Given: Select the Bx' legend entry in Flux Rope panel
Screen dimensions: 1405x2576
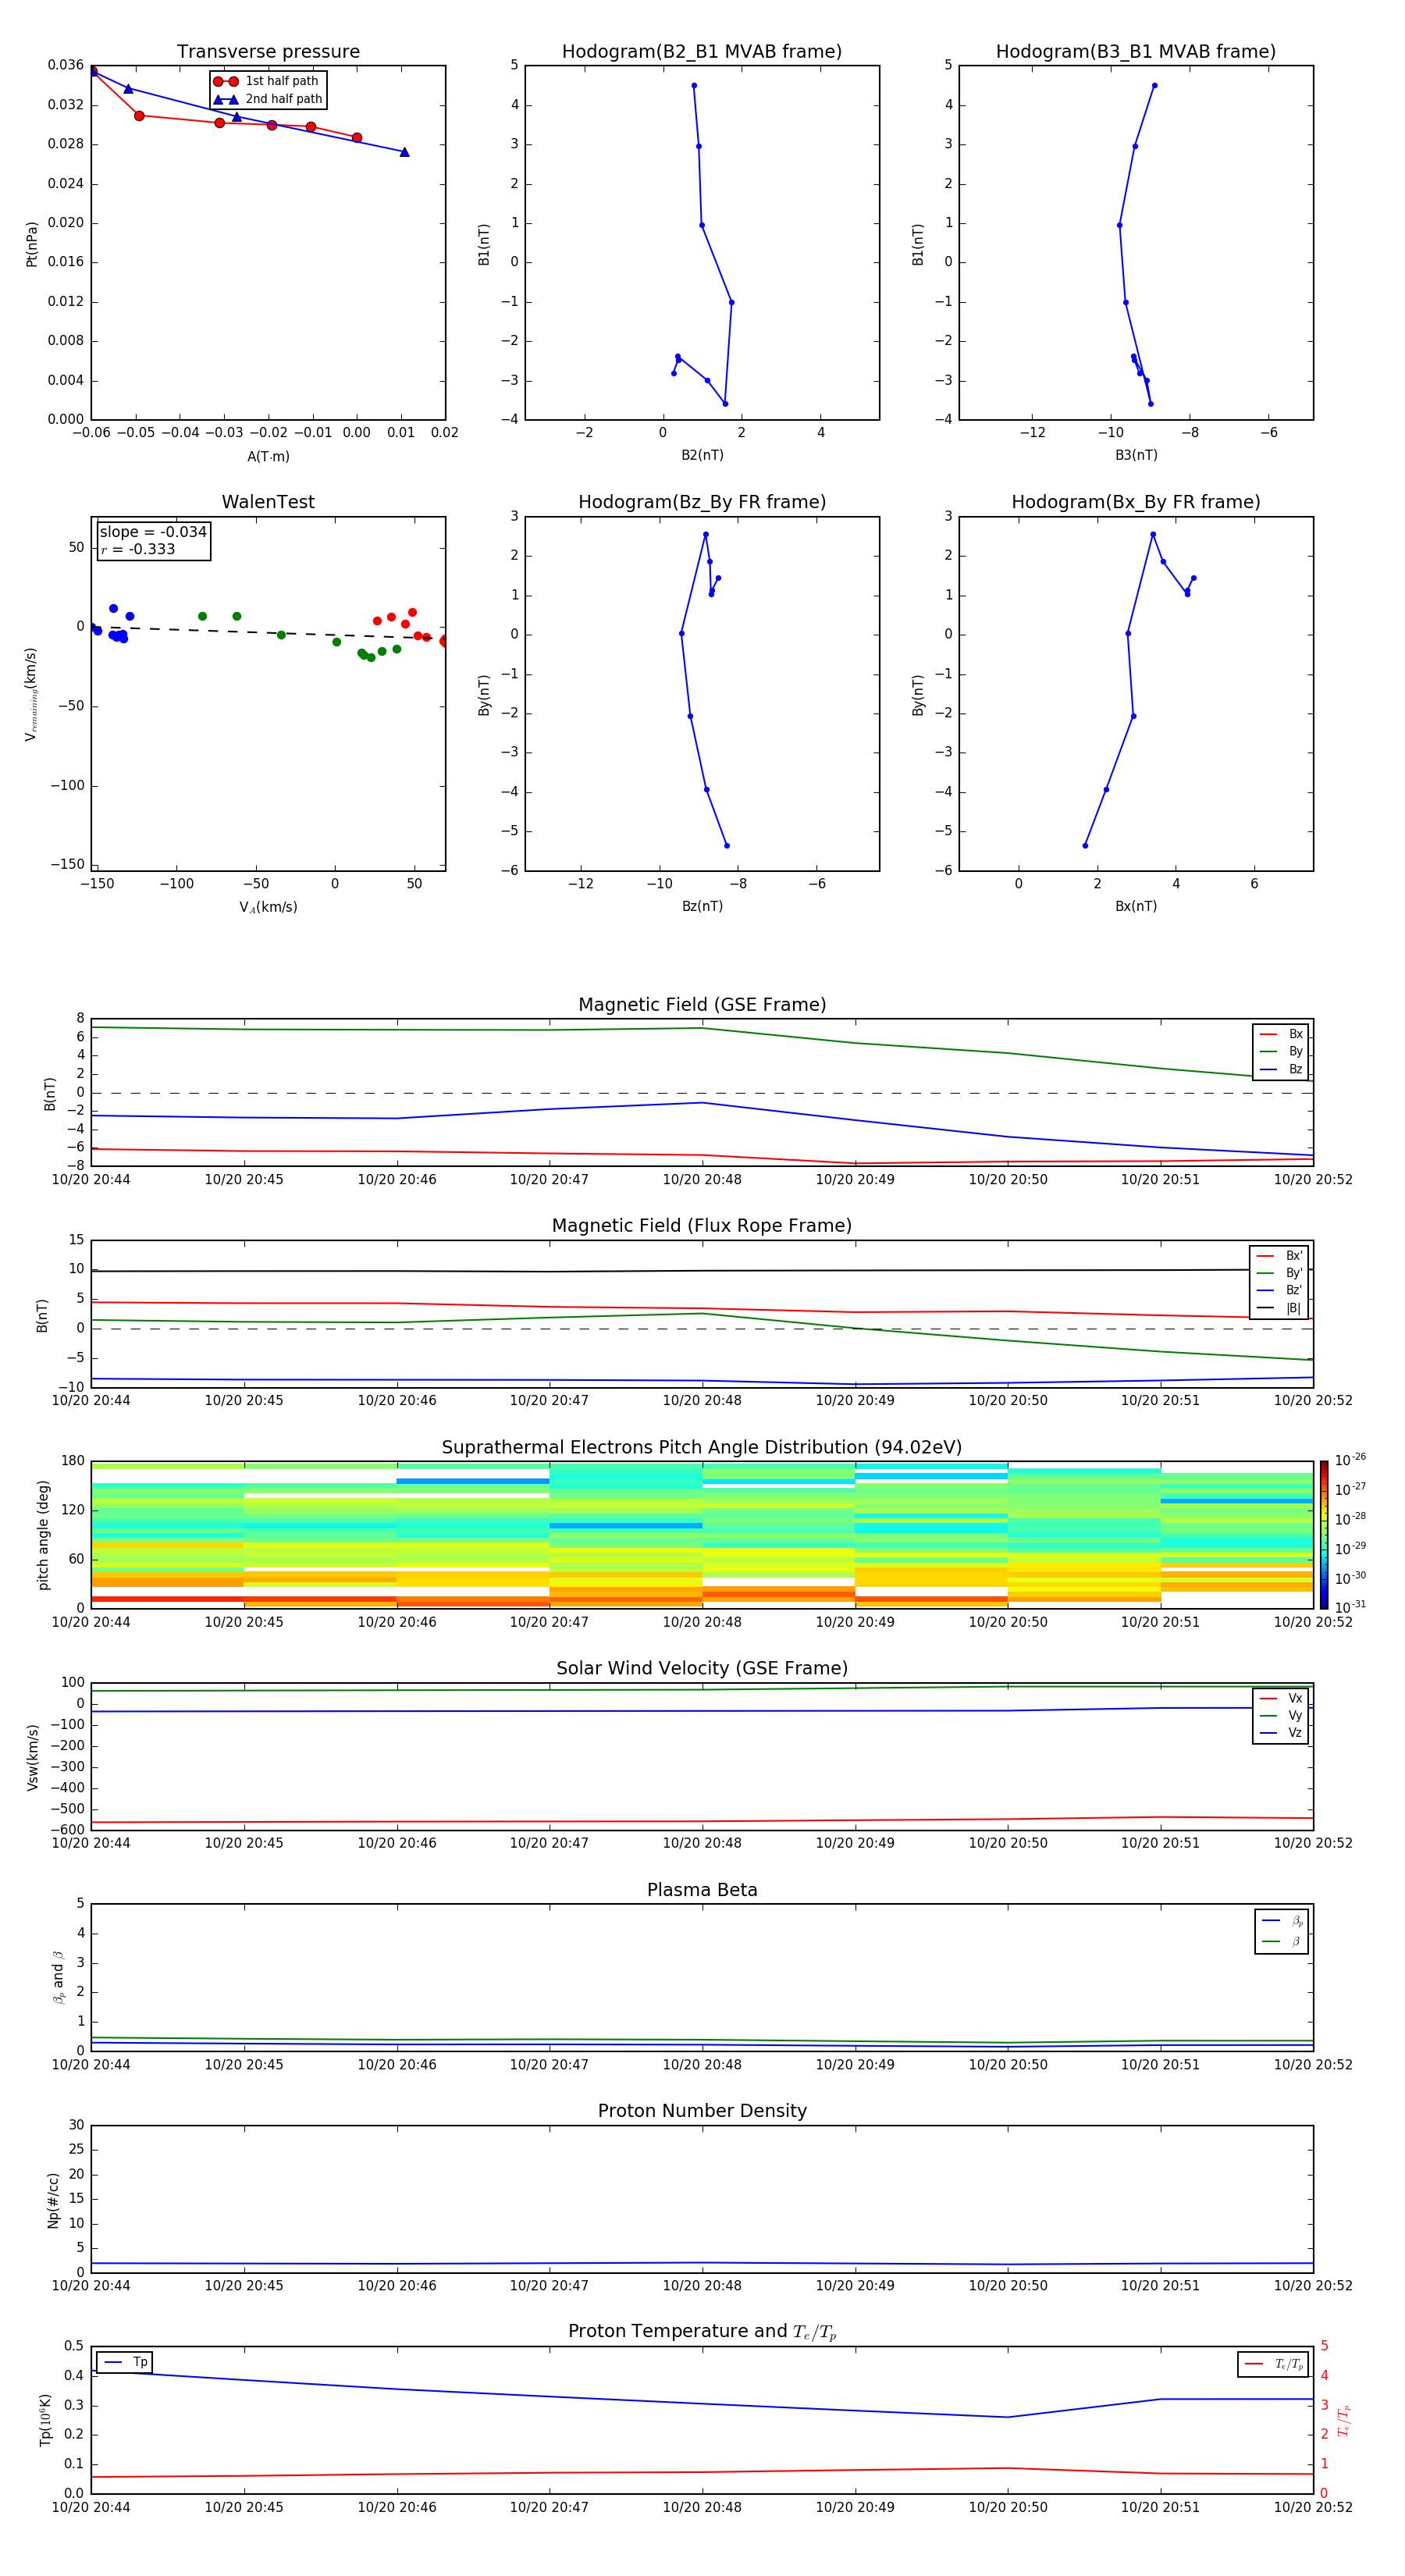Looking at the screenshot, I should (x=1280, y=1256).
